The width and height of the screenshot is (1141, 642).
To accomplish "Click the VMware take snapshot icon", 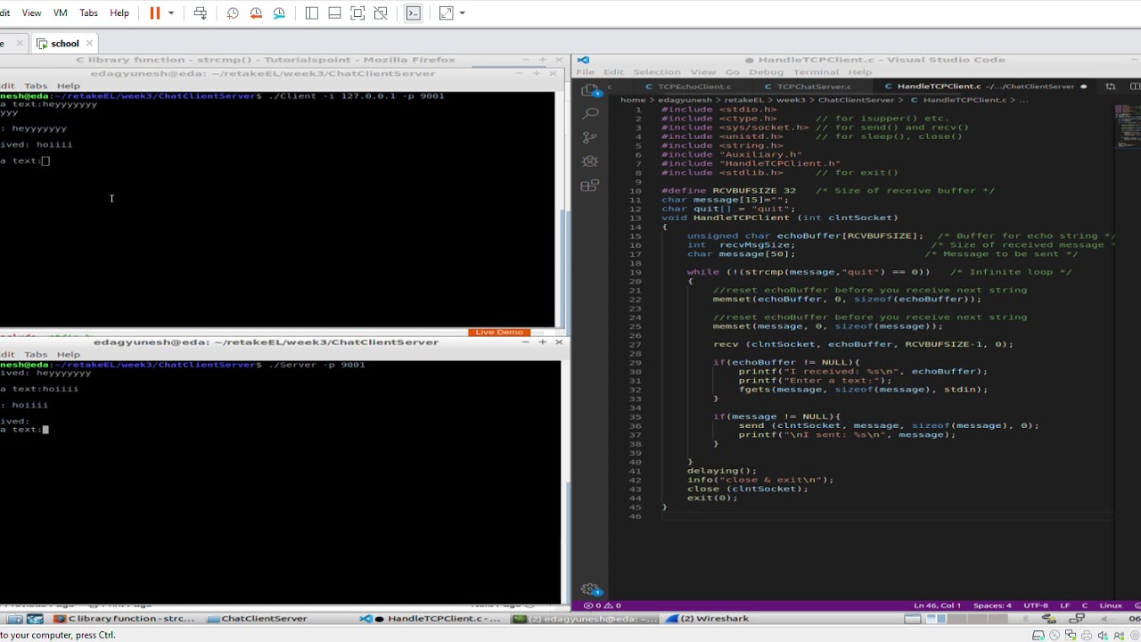I will click(233, 13).
